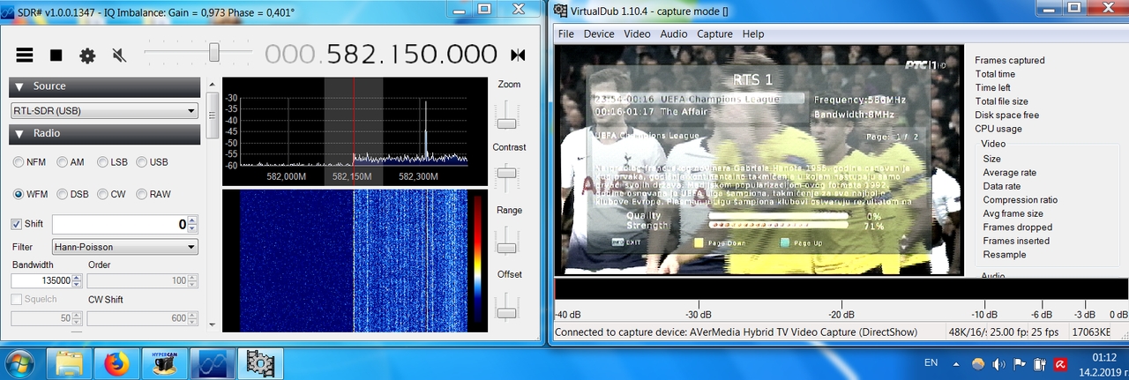Switch to HyperCam in taskbar
Image resolution: width=1129 pixels, height=380 pixels.
point(164,362)
